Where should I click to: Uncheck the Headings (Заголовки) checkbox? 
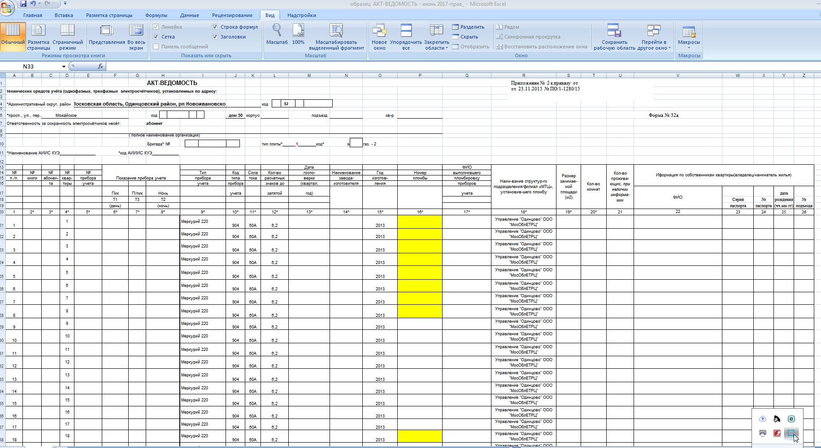coord(215,37)
